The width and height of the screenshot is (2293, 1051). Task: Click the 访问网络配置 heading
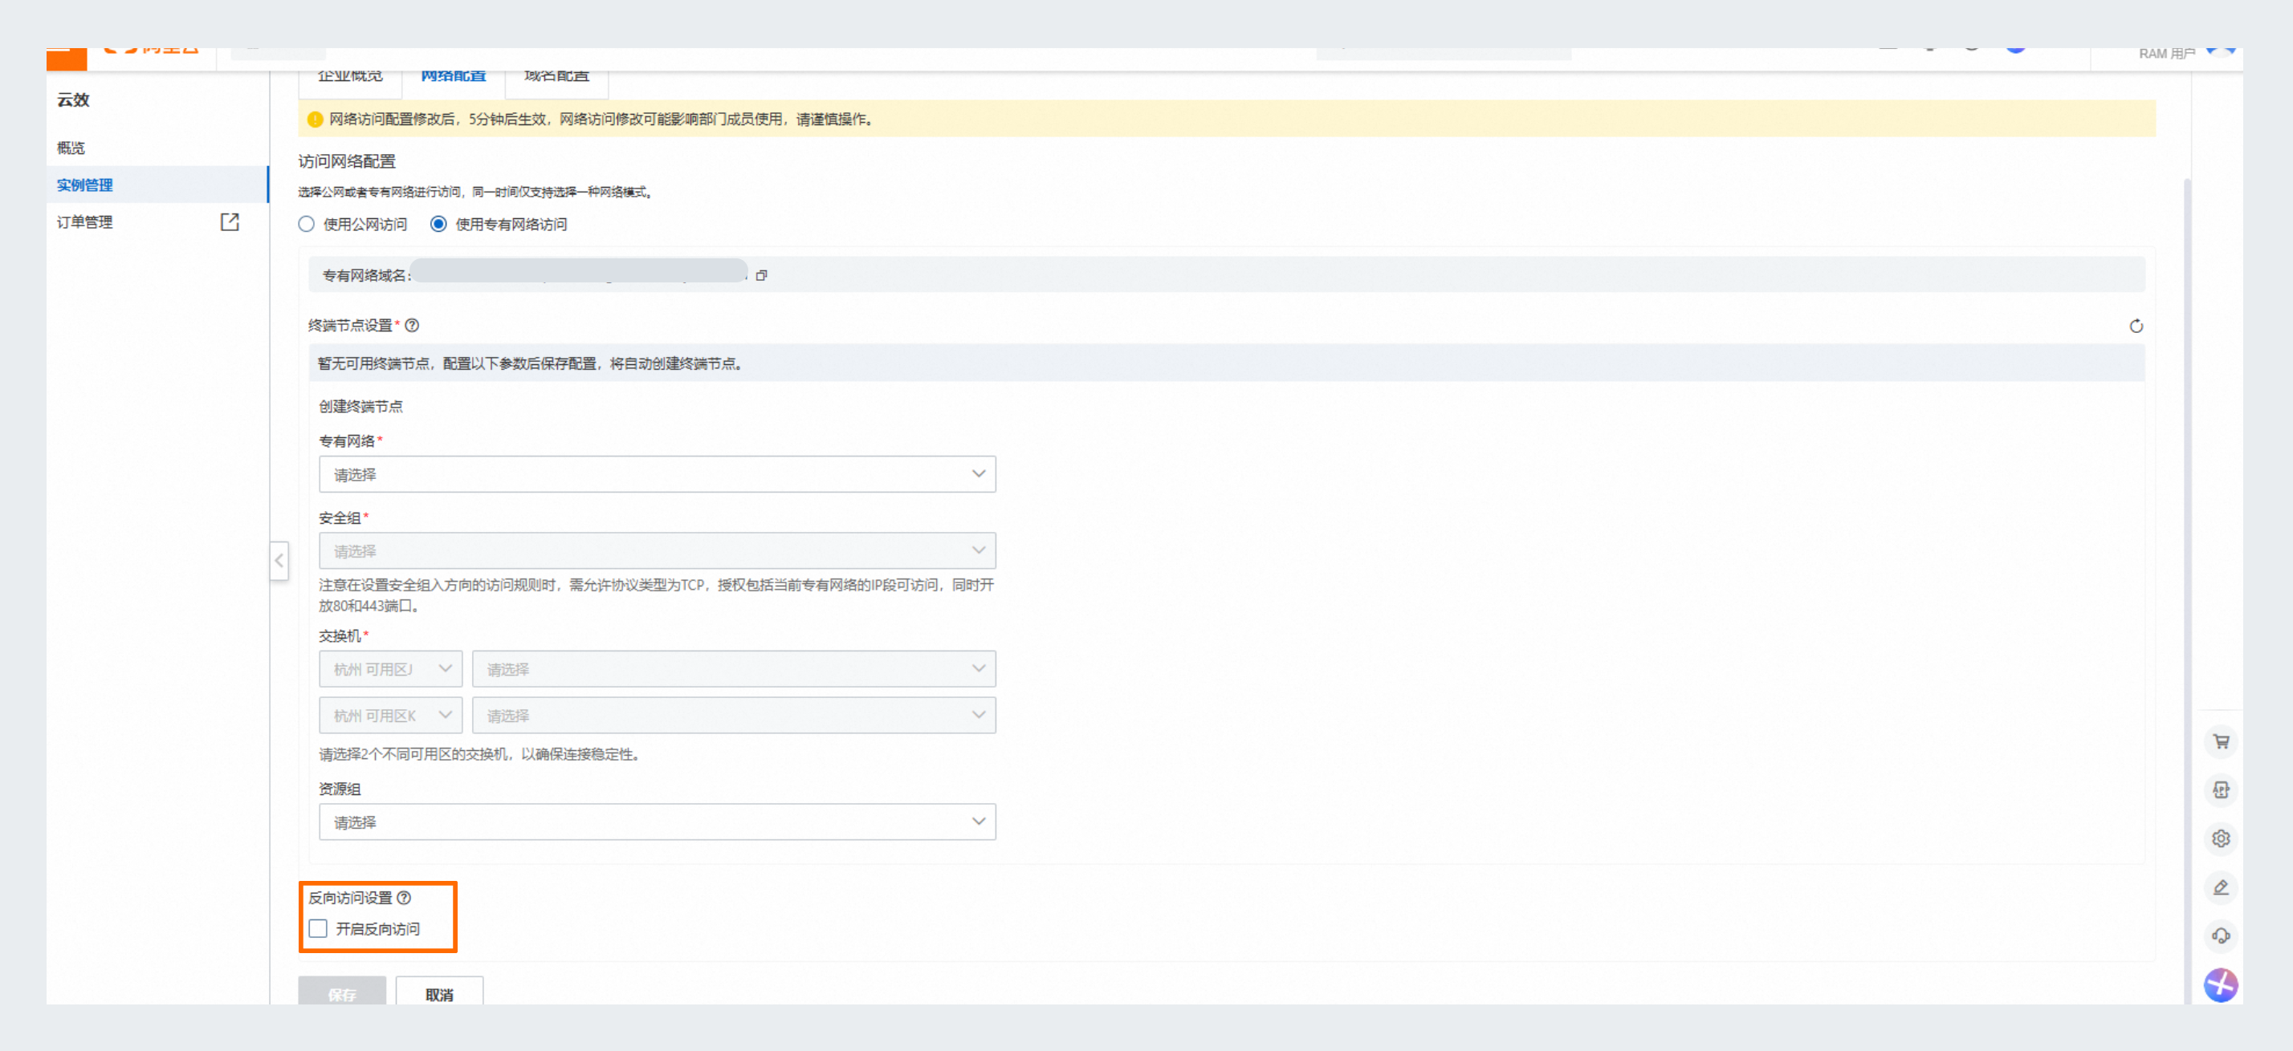coord(346,161)
